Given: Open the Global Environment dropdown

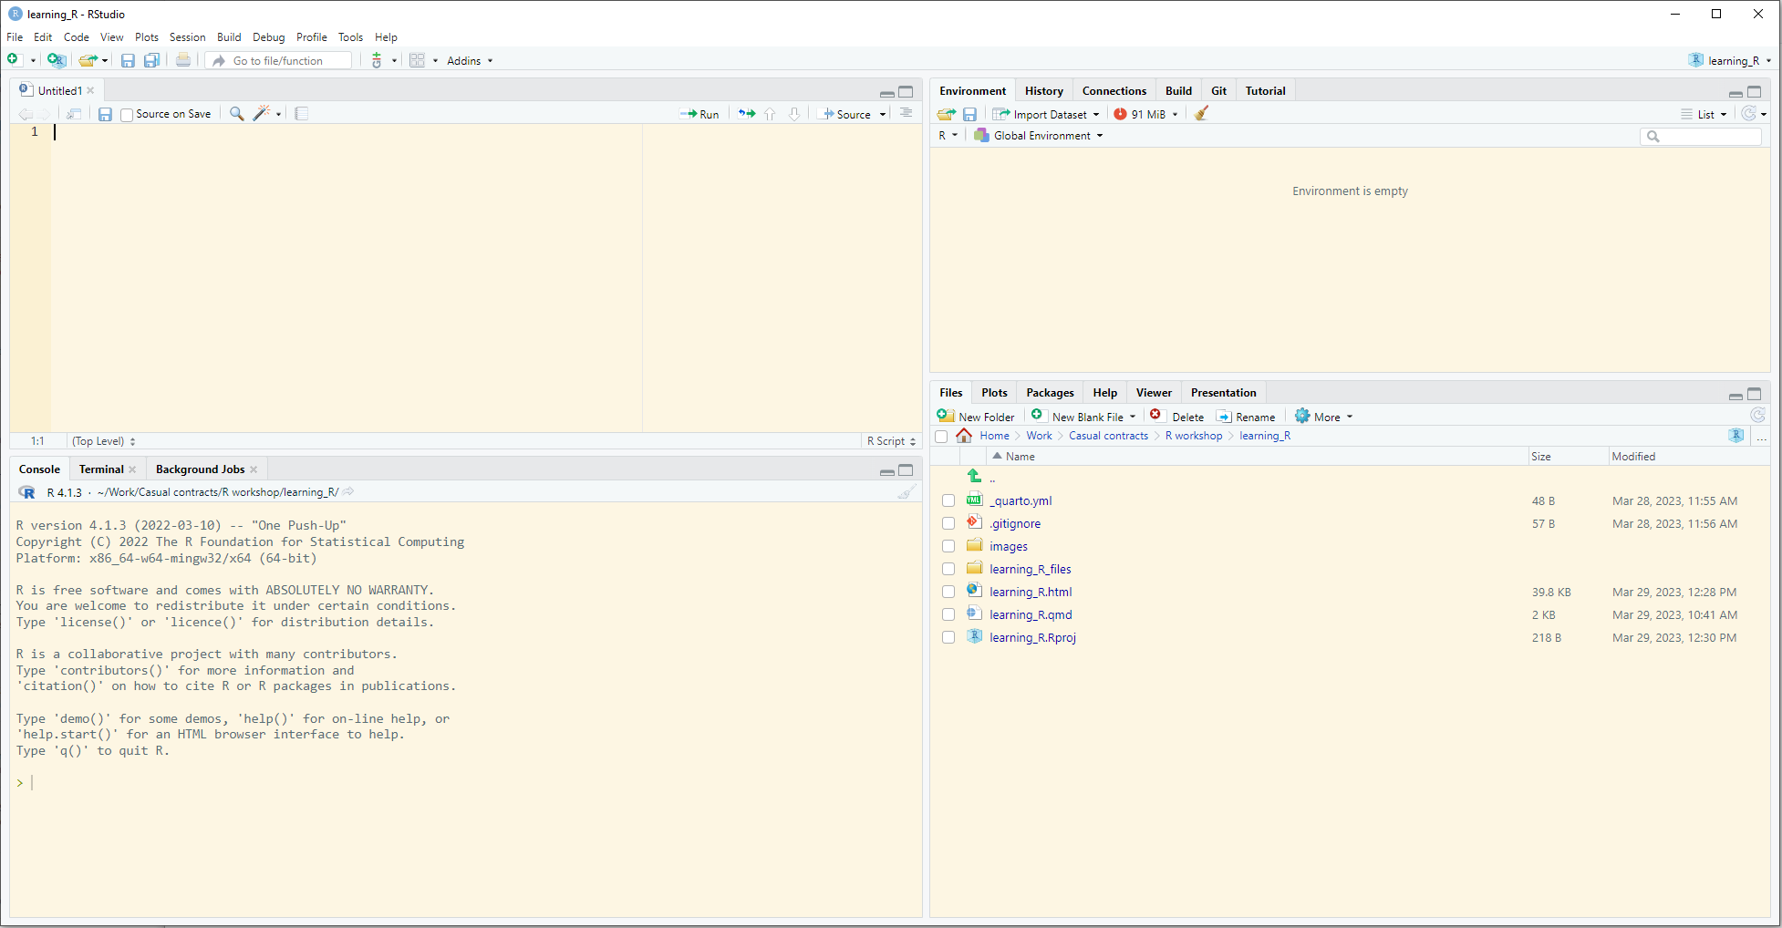Looking at the screenshot, I should coord(1040,136).
